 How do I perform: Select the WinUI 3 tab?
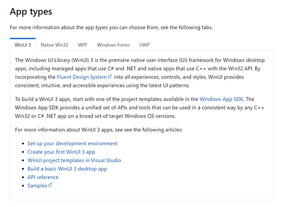(23, 45)
